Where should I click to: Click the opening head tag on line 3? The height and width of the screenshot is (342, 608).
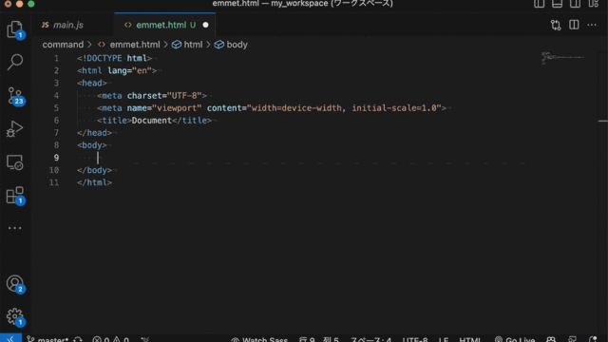click(92, 83)
